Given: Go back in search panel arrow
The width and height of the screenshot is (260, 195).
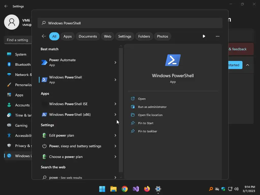Looking at the screenshot, I should 44,36.
